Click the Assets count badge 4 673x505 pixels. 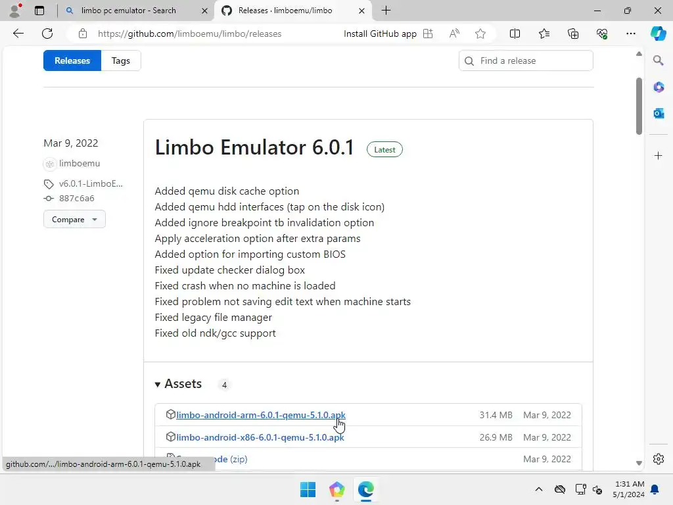point(224,385)
